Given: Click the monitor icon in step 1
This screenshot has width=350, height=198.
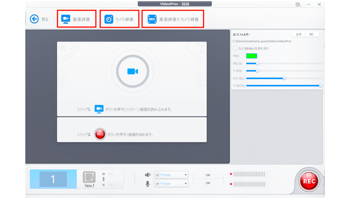Looking at the screenshot, I should click(x=99, y=109).
